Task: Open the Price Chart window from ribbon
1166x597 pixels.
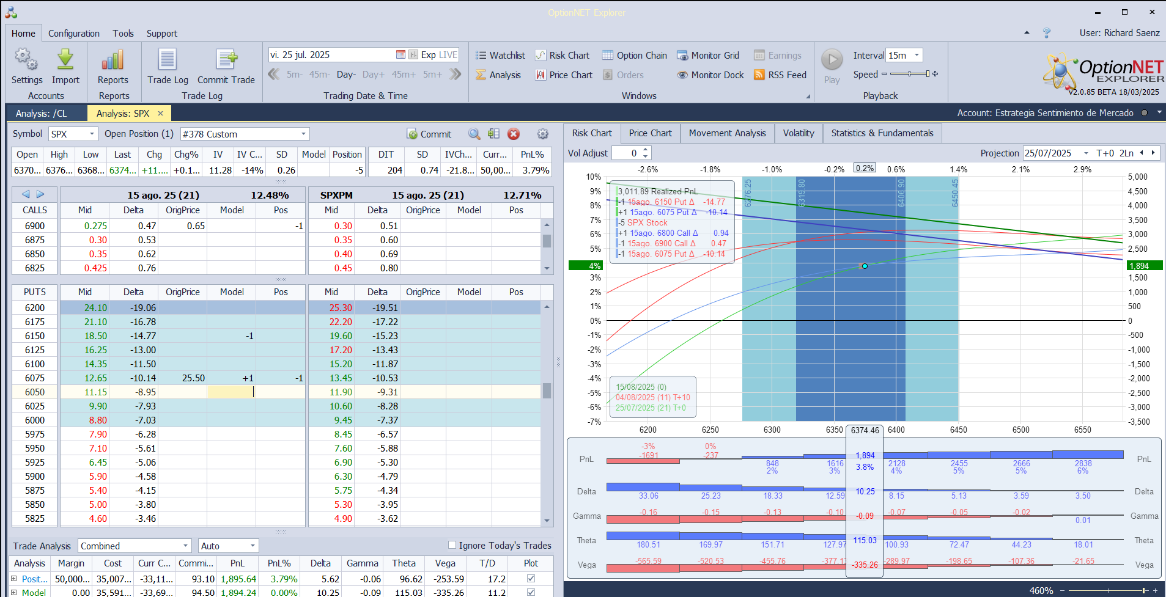Action: point(564,75)
